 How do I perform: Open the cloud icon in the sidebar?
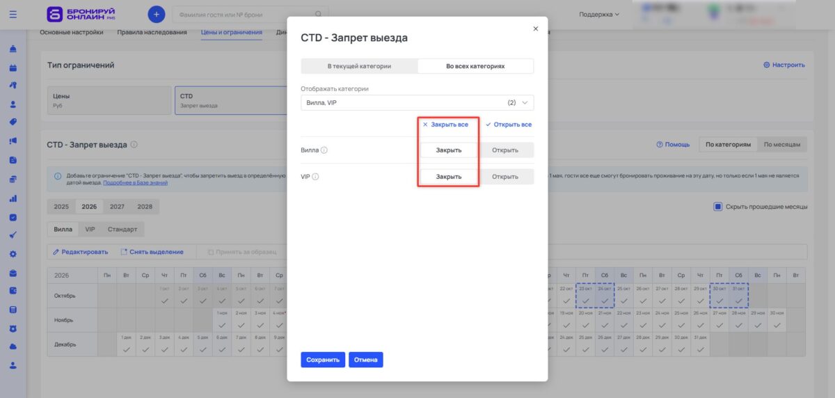[13, 347]
